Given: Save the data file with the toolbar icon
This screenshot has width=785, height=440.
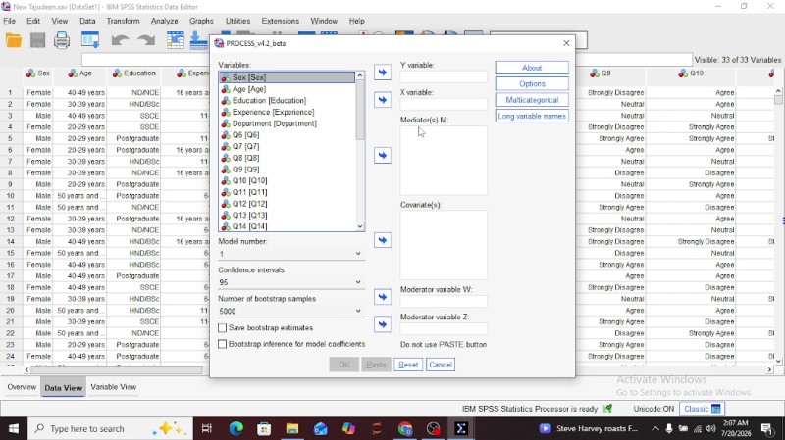Looking at the screenshot, I should tap(38, 40).
